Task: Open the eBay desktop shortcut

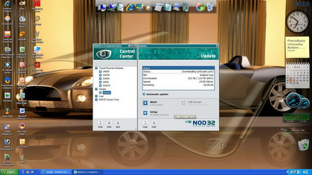Action: 22,5
